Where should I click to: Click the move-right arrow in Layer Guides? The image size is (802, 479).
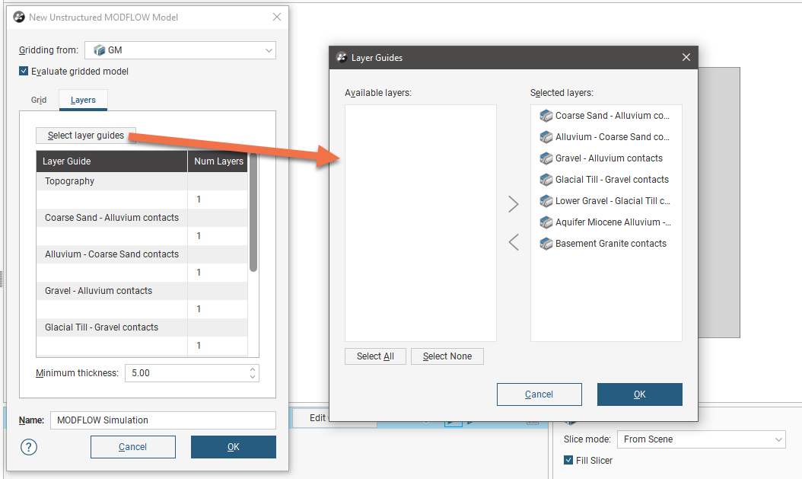[x=514, y=204]
